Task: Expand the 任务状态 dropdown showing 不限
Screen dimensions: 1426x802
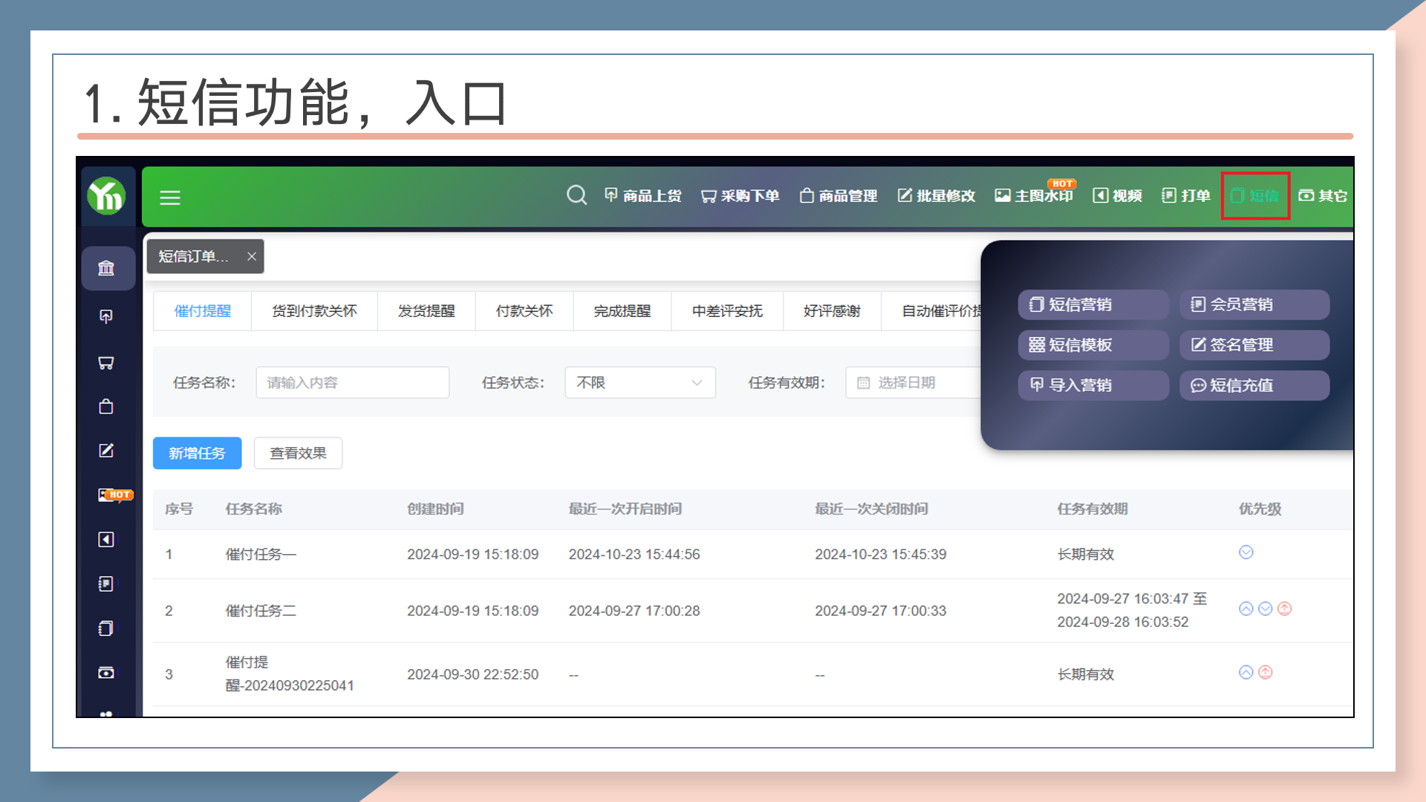Action: (x=639, y=382)
